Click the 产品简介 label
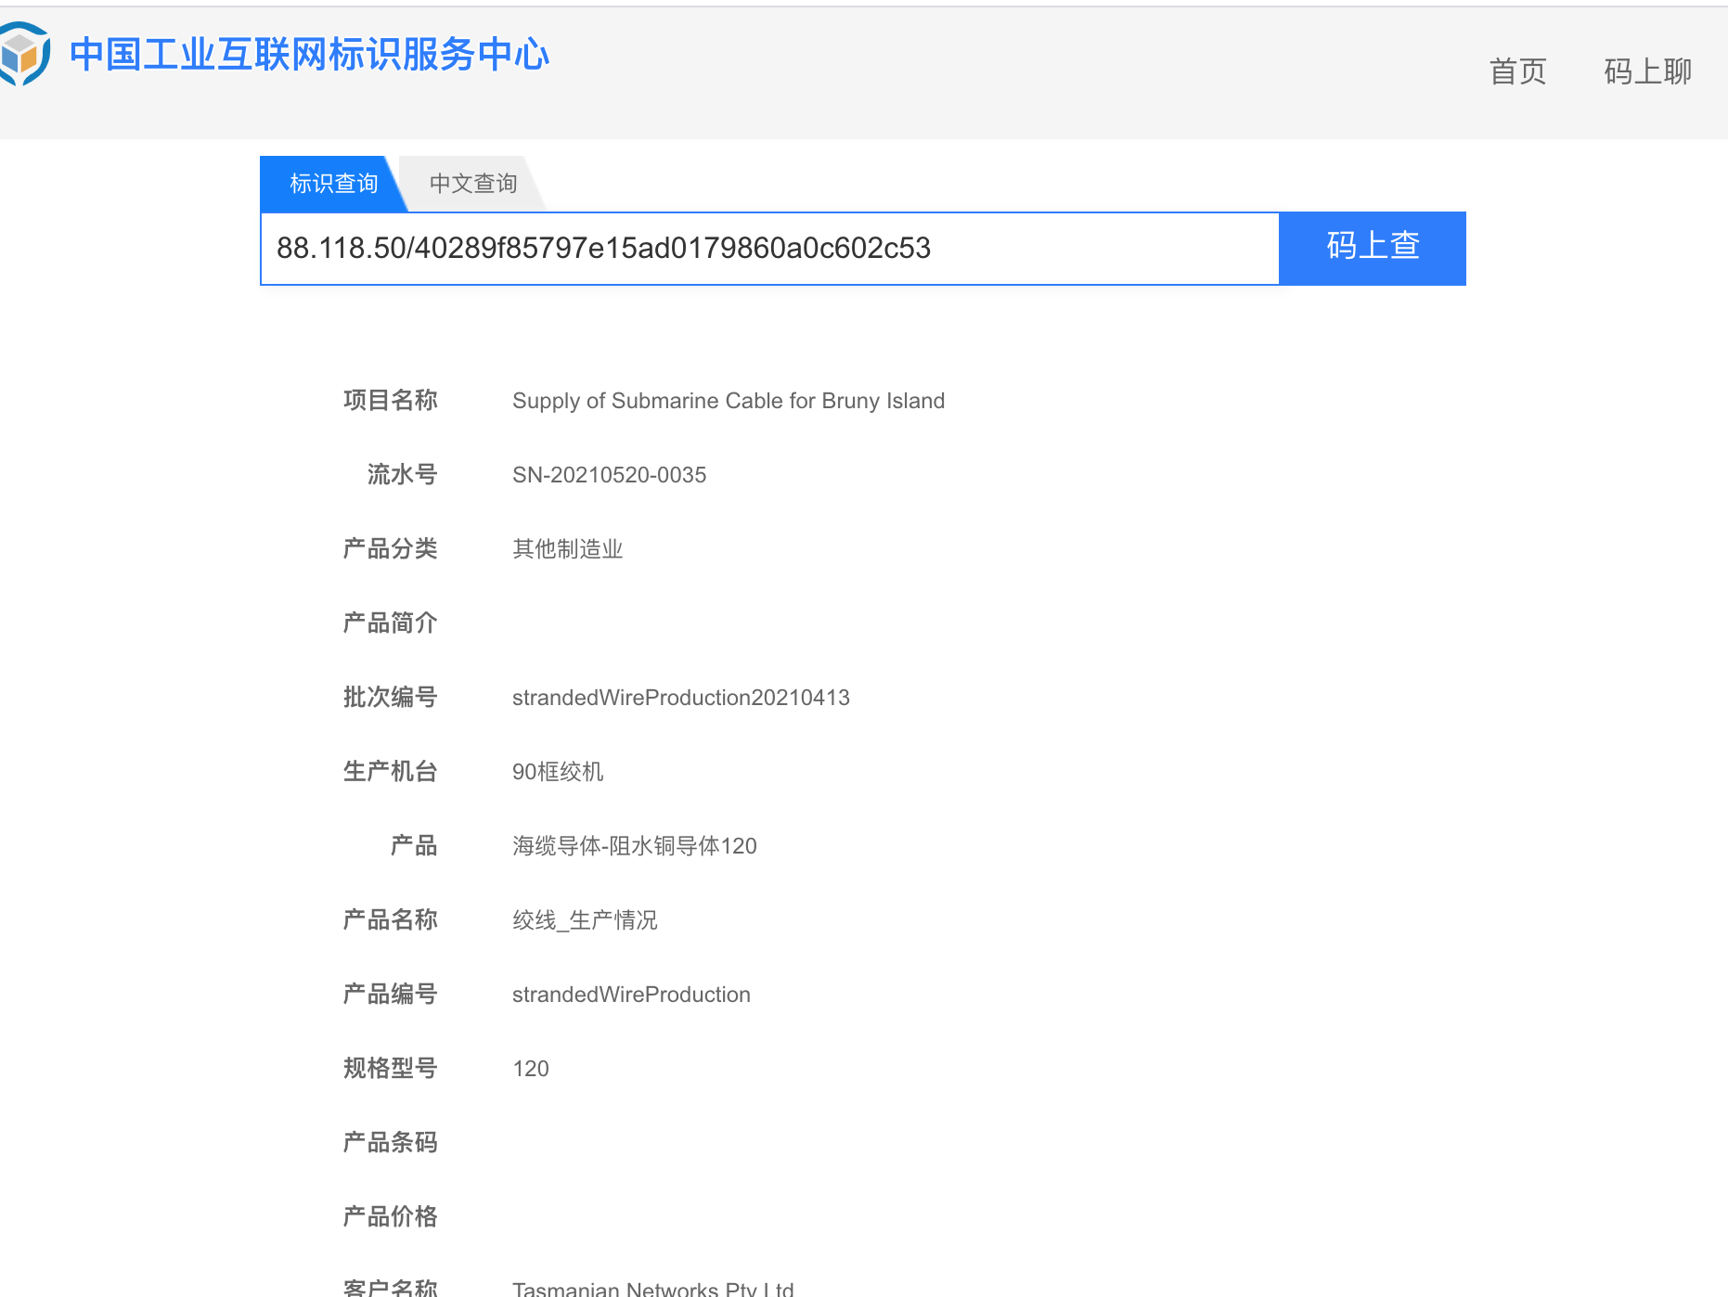This screenshot has width=1728, height=1297. pos(390,623)
